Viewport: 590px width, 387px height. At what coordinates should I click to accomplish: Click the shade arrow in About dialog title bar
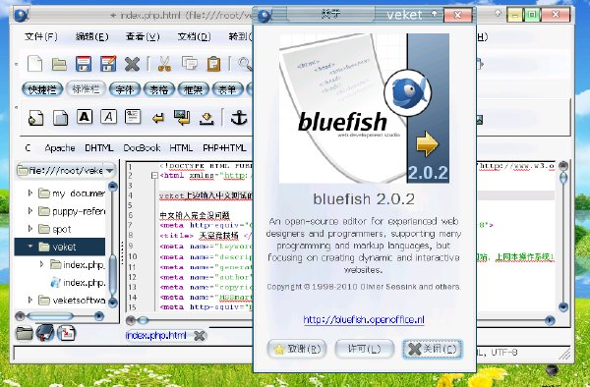point(434,15)
